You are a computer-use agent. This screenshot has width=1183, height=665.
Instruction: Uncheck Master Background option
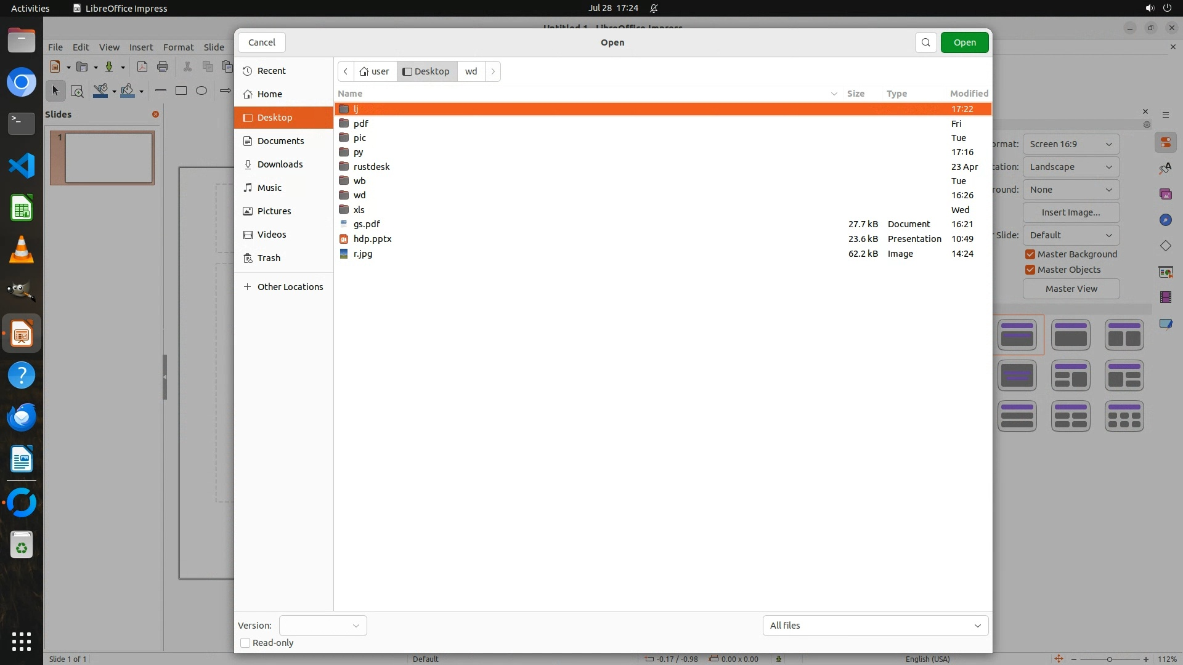pyautogui.click(x=1030, y=254)
